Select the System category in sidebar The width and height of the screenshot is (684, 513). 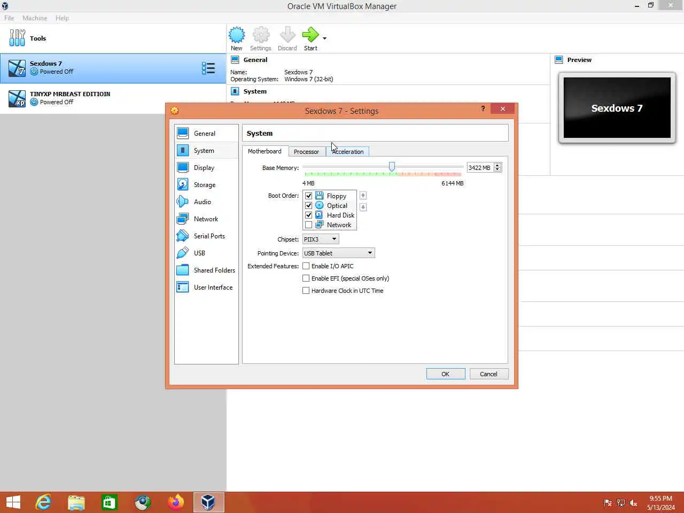pyautogui.click(x=206, y=151)
